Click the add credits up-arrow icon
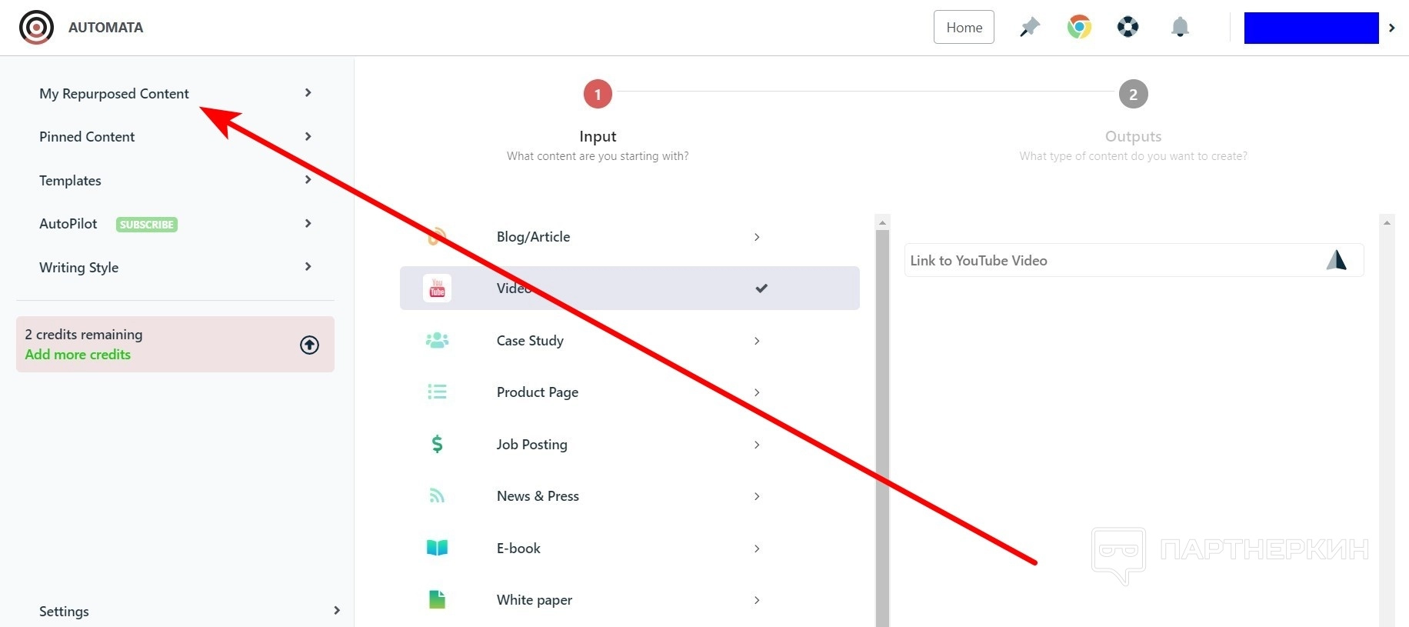The image size is (1409, 627). (309, 345)
